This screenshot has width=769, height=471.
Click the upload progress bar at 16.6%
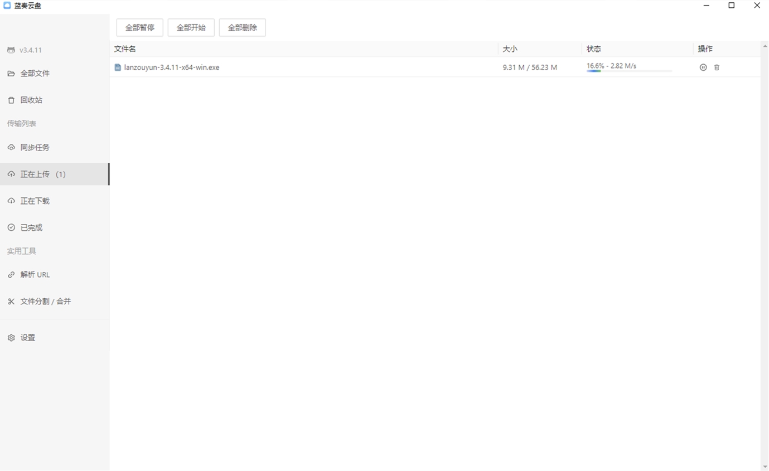tap(629, 71)
